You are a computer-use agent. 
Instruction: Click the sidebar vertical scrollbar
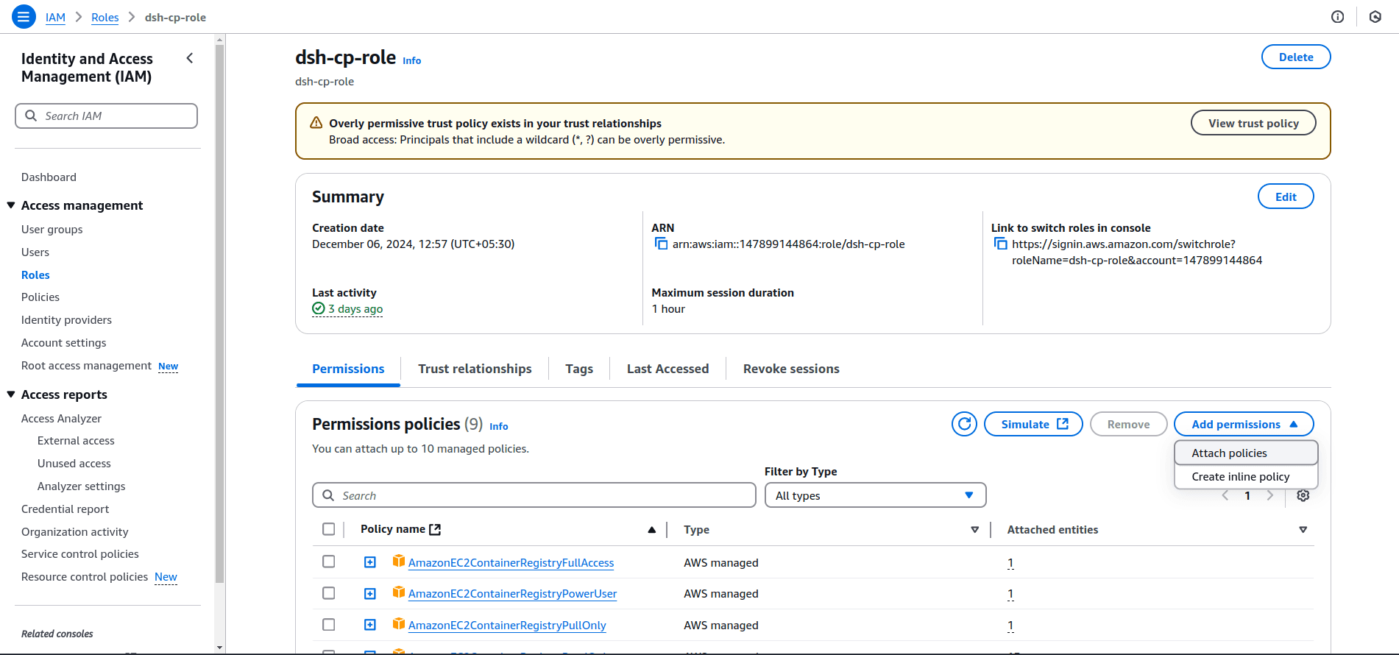coord(219,314)
